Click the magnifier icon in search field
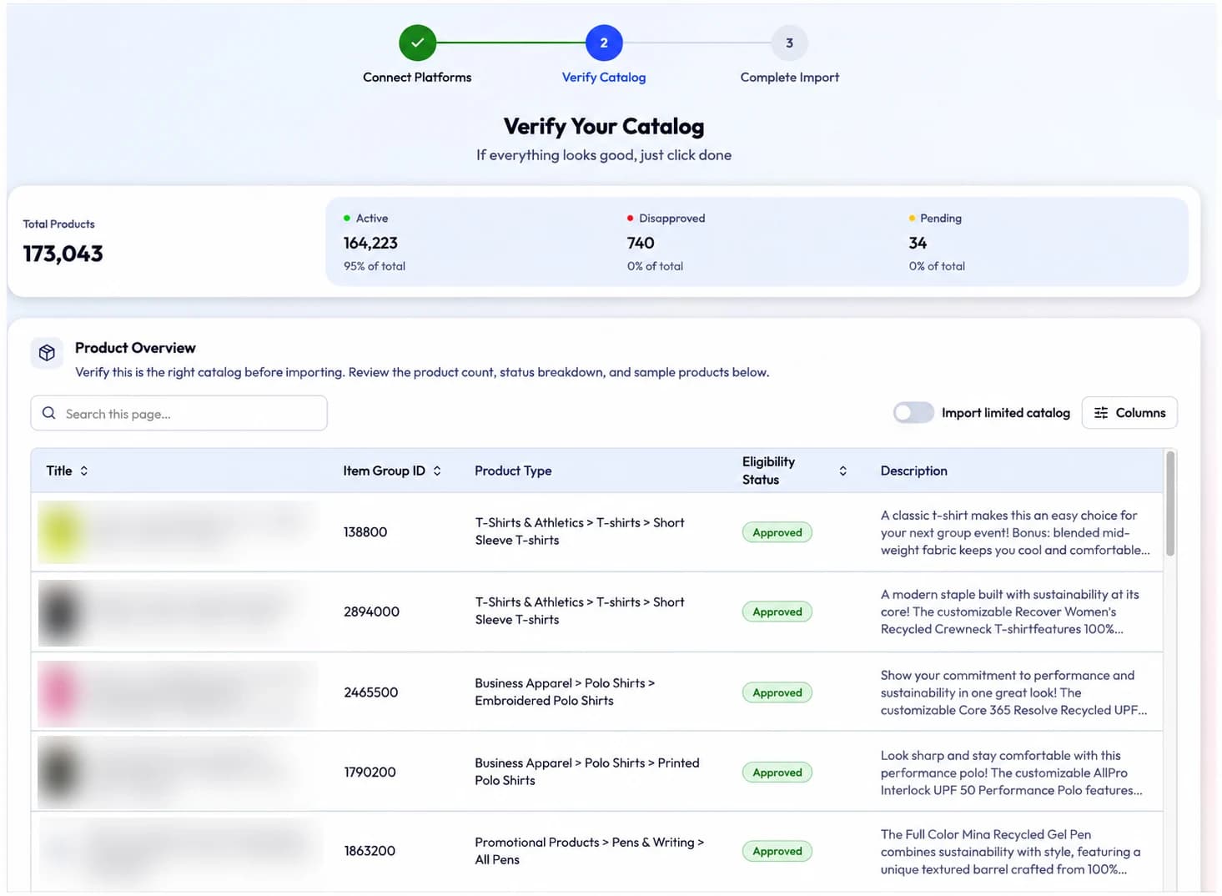 (49, 413)
